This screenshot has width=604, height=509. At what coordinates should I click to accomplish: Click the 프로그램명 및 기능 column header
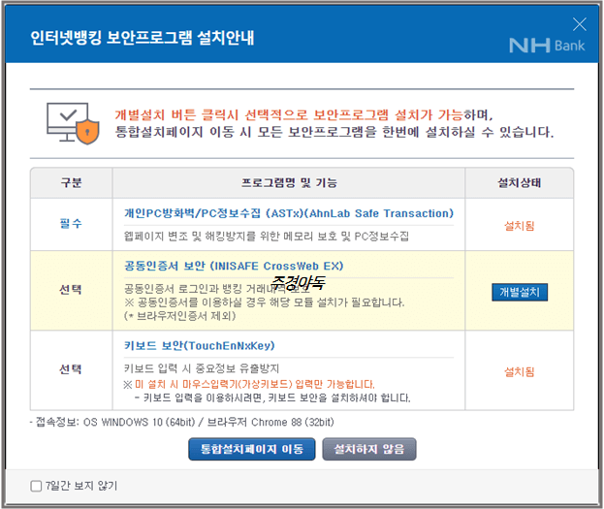point(289,182)
